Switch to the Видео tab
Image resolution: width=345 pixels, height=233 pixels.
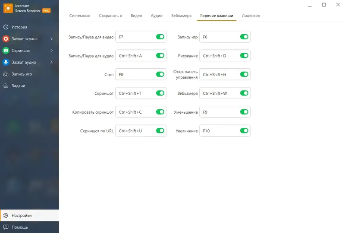coord(136,16)
